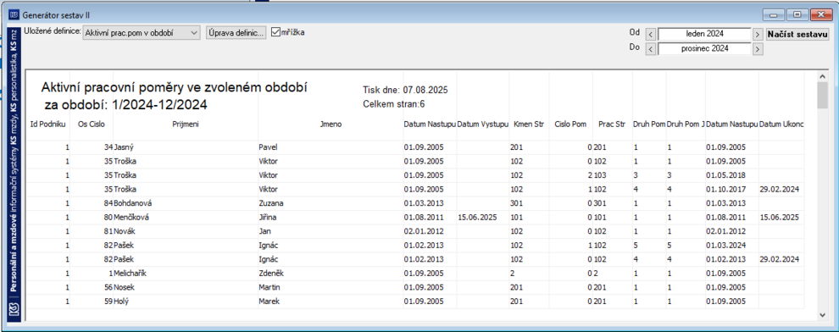Image resolution: width=839 pixels, height=332 pixels.
Task: Click the Kmen Str column header
Action: point(529,125)
